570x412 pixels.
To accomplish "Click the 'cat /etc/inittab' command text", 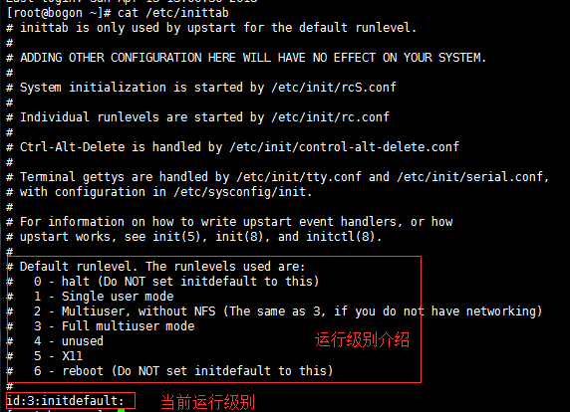I will pos(173,13).
